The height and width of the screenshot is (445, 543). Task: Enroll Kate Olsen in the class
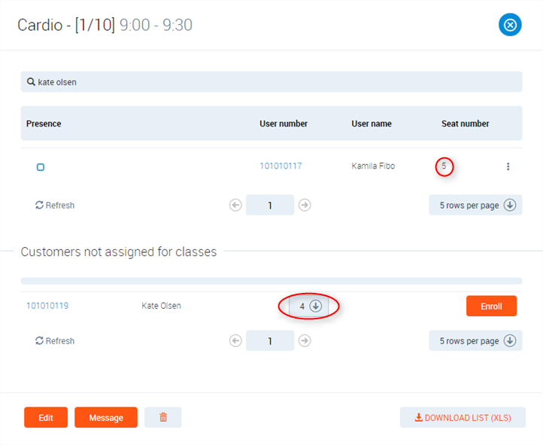point(491,306)
